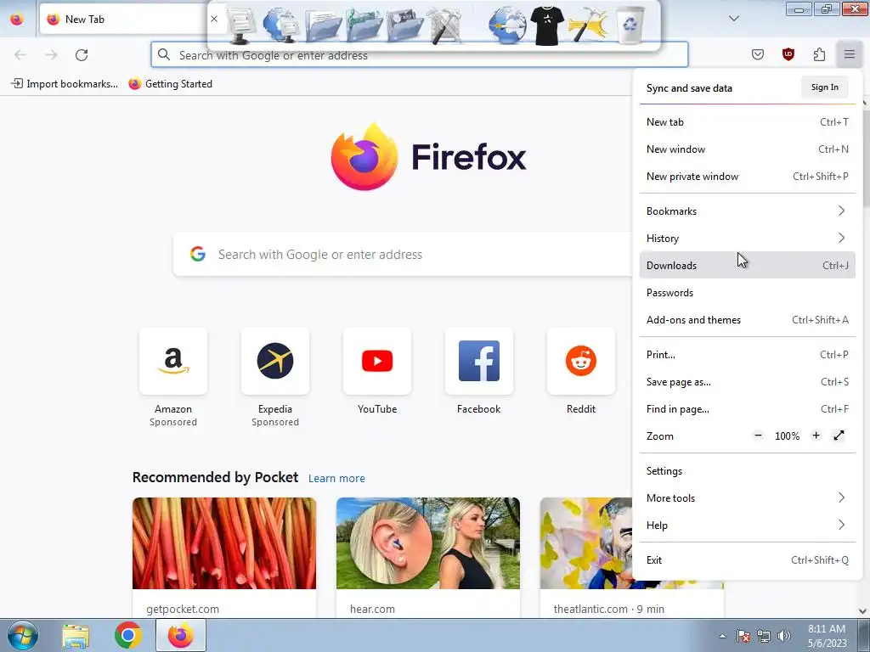Select New window menu item
The image size is (870, 652).
(x=748, y=149)
